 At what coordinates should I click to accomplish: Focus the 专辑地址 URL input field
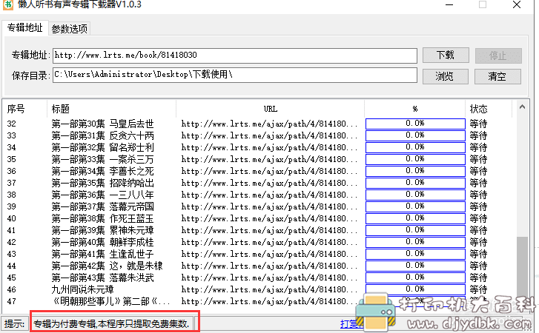235,55
